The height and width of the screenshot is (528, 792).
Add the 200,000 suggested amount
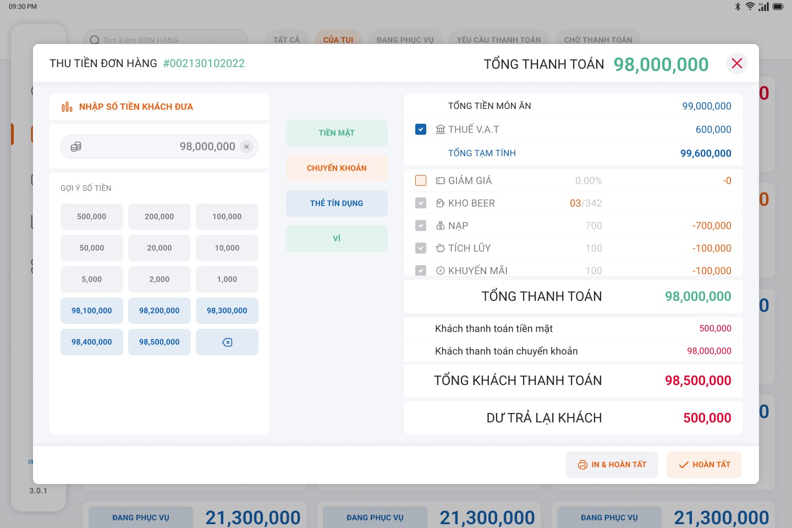(x=159, y=217)
